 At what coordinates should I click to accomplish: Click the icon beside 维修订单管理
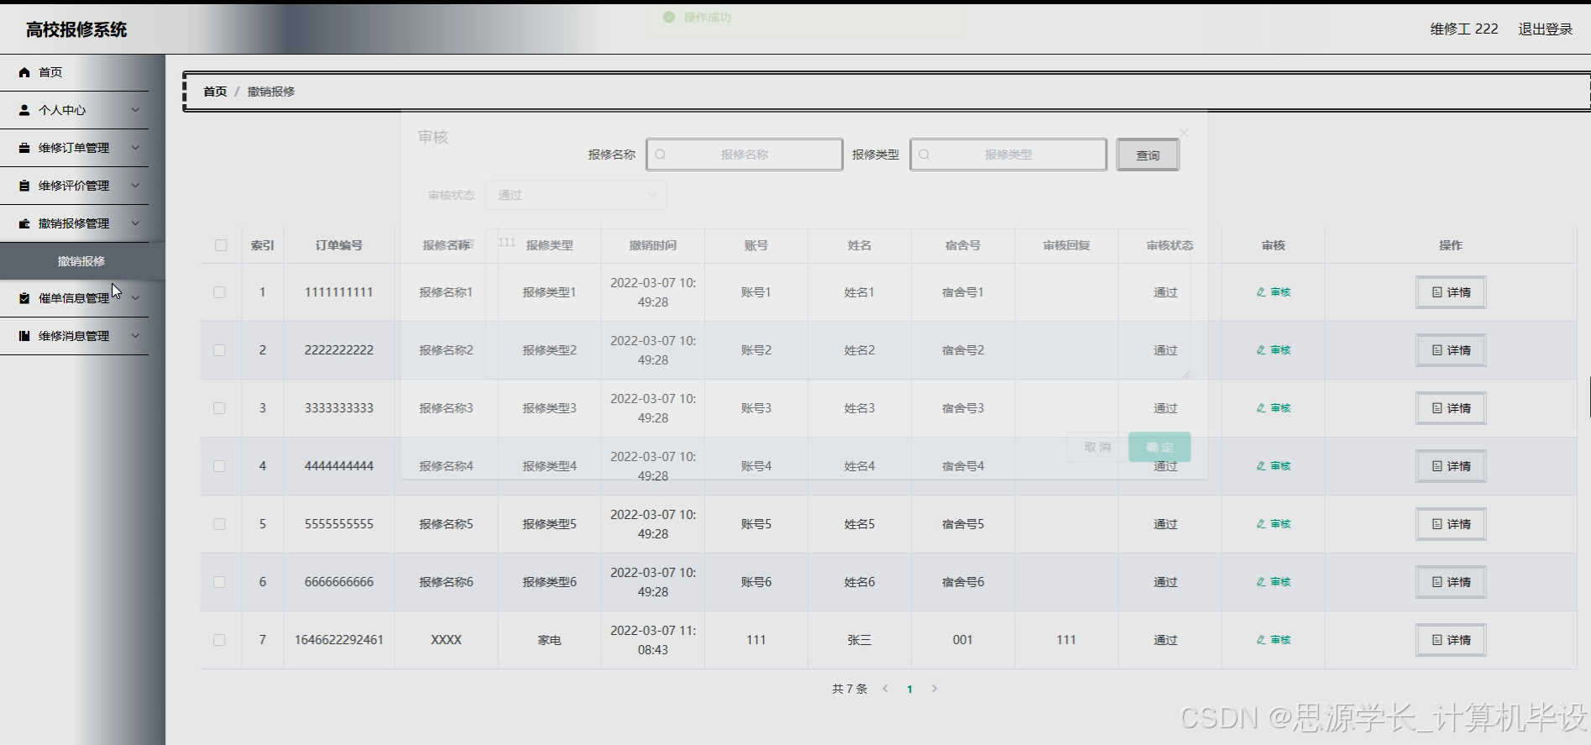click(24, 148)
